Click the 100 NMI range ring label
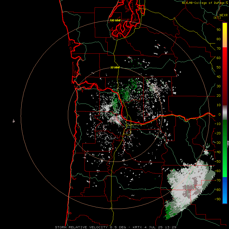The height and width of the screenshot is (229, 229). point(115,20)
